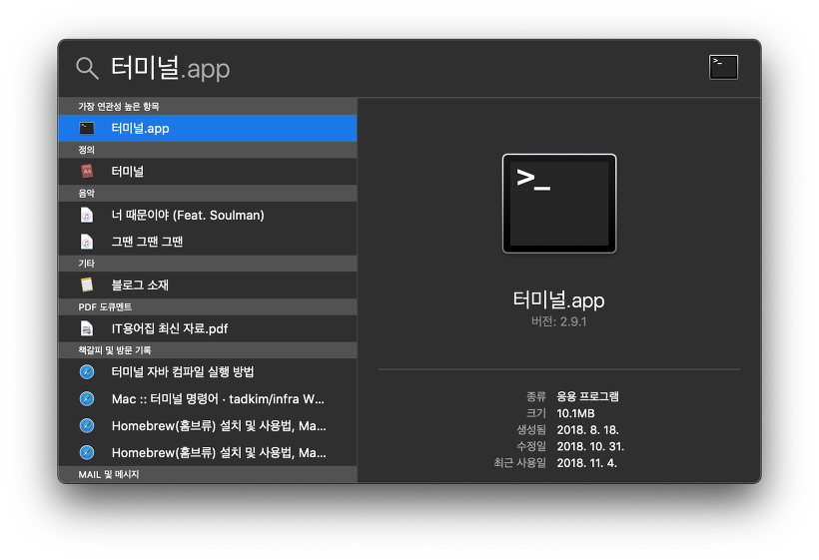Click the 기타 section header
The image size is (819, 560).
(208, 264)
